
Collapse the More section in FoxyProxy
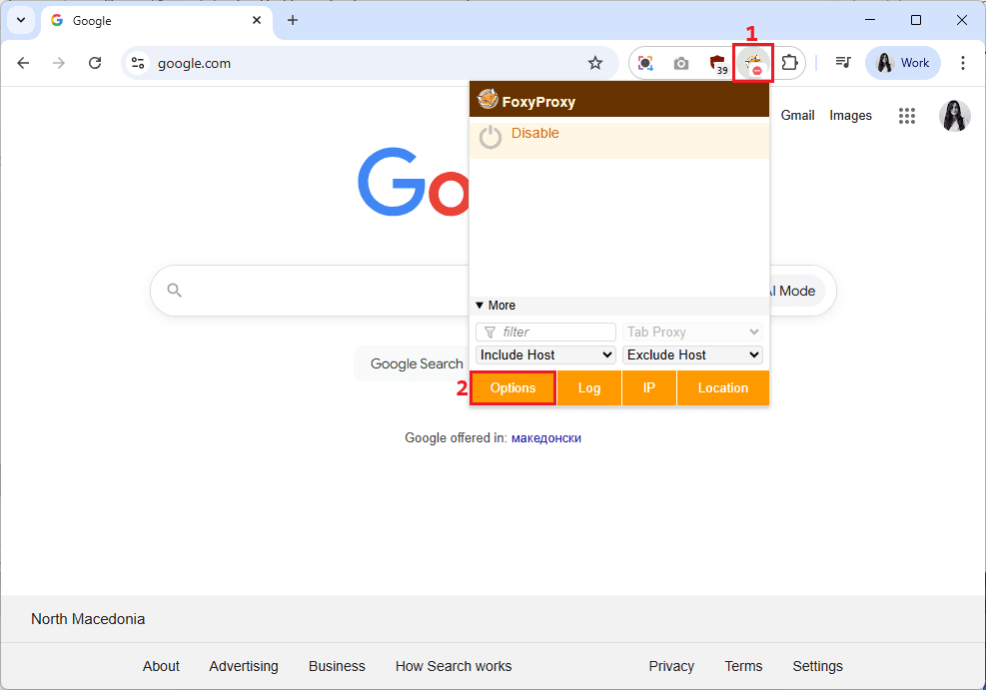[x=495, y=306]
